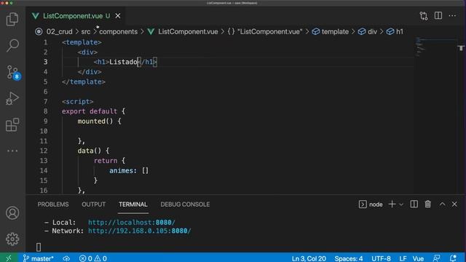Open the http://localhost:8080/ link
Image resolution: width=466 pixels, height=262 pixels.
(131, 222)
